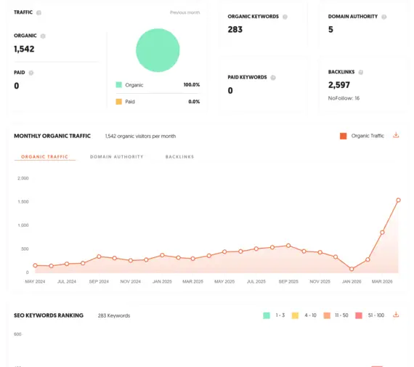This screenshot has height=367, width=414.
Task: Click info icon next to BACKLINKS card
Action: [x=361, y=72]
